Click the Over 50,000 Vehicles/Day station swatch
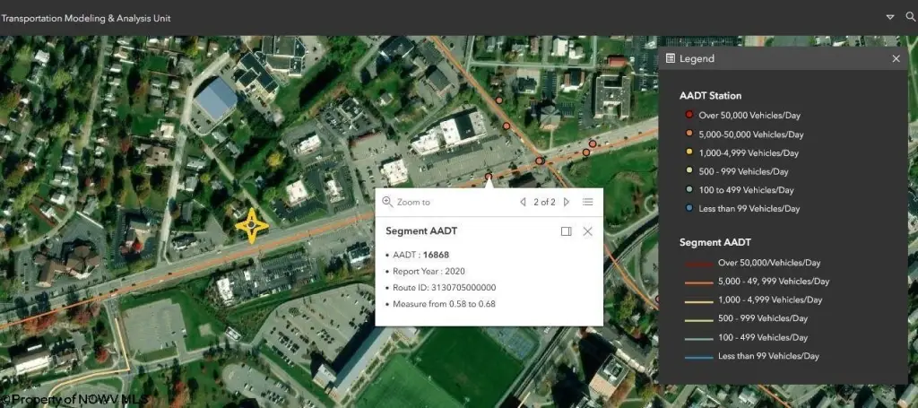Viewport: 918px width, 408px height. (x=688, y=115)
